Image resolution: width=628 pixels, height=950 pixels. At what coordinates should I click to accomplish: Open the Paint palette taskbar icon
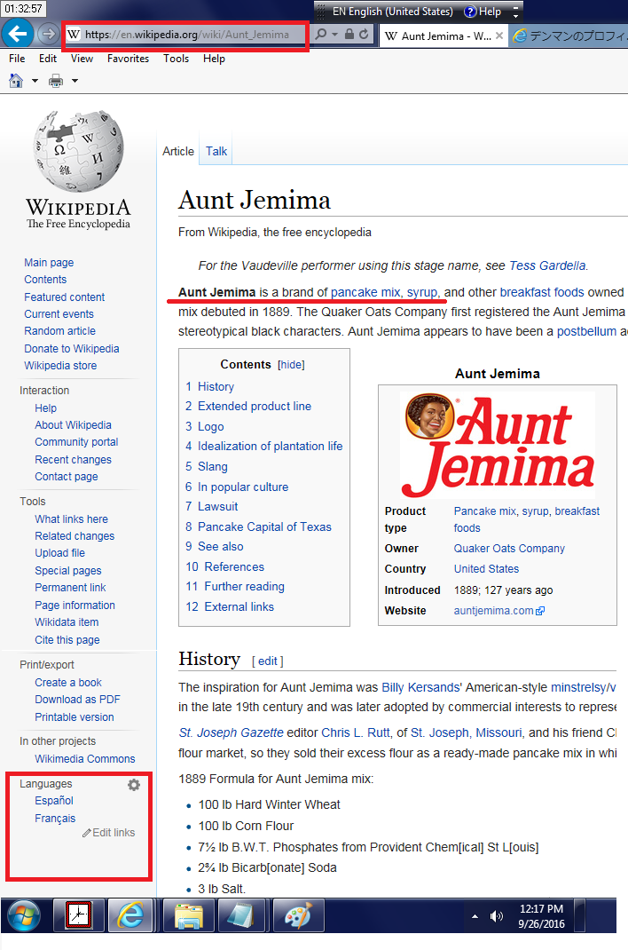tap(298, 914)
